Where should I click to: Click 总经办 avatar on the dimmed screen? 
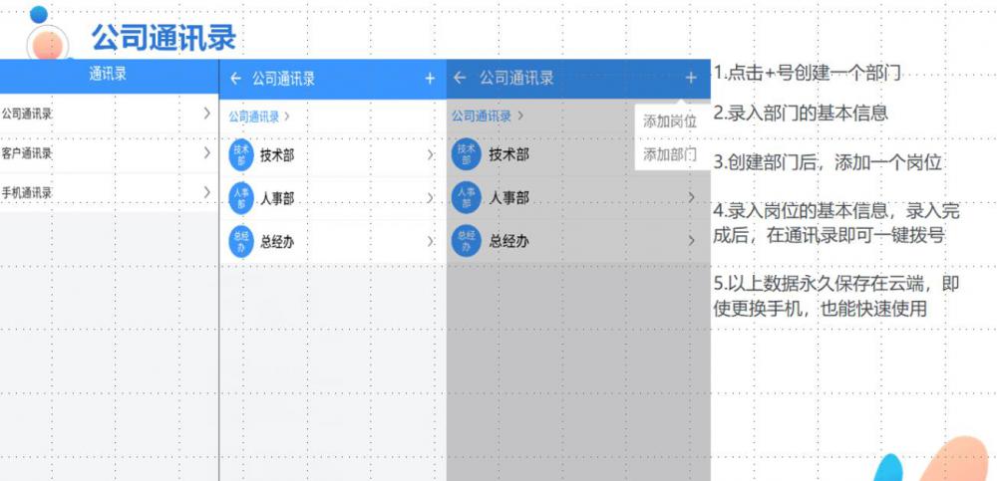click(467, 241)
